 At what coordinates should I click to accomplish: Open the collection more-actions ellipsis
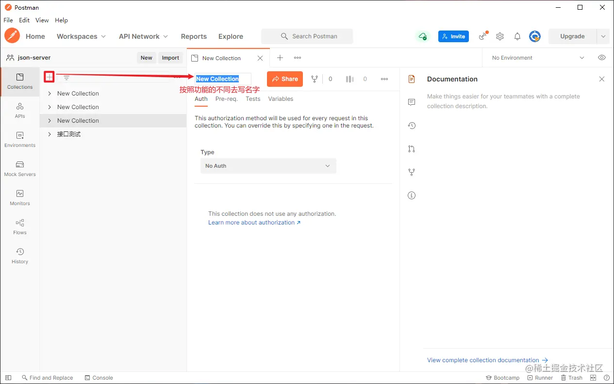[384, 79]
